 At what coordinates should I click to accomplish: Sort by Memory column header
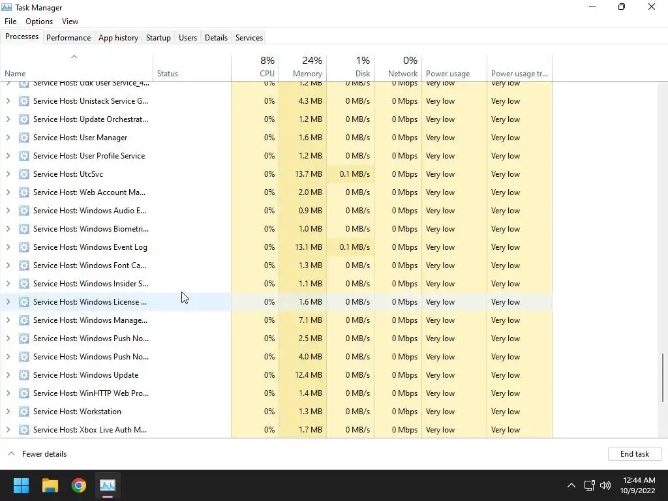pyautogui.click(x=303, y=68)
